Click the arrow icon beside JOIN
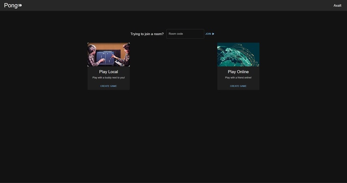This screenshot has width=347, height=183. coord(214,34)
